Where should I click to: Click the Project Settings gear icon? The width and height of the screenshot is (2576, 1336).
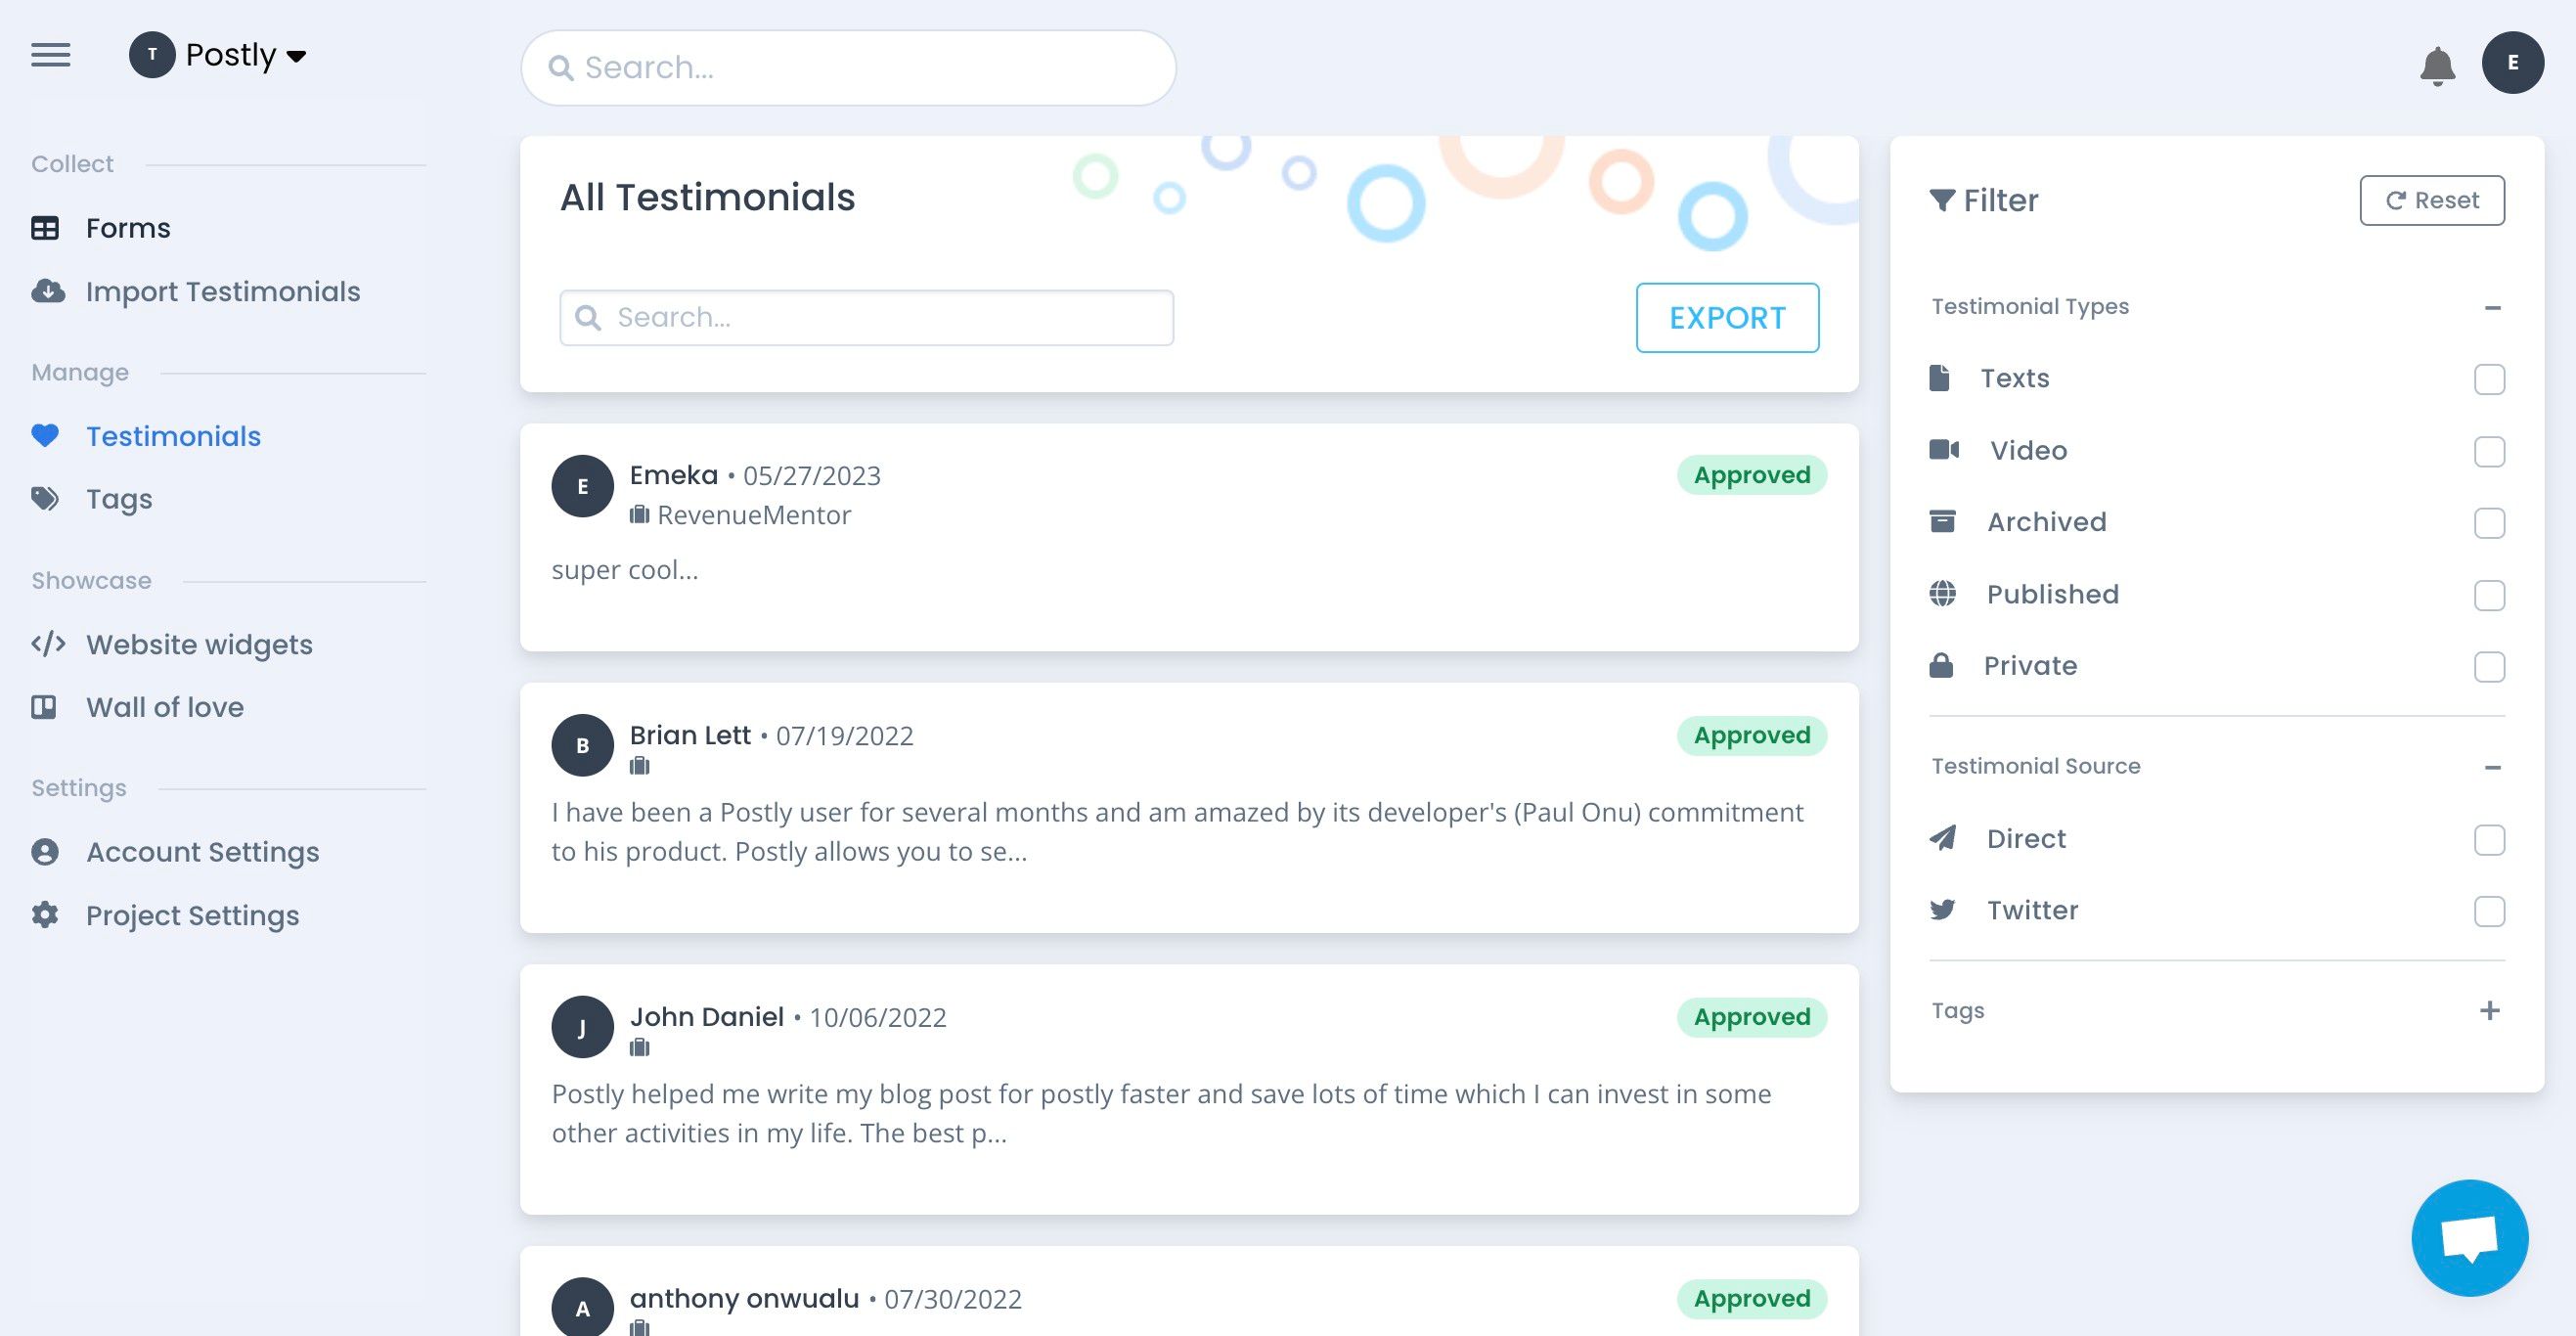pos(45,914)
